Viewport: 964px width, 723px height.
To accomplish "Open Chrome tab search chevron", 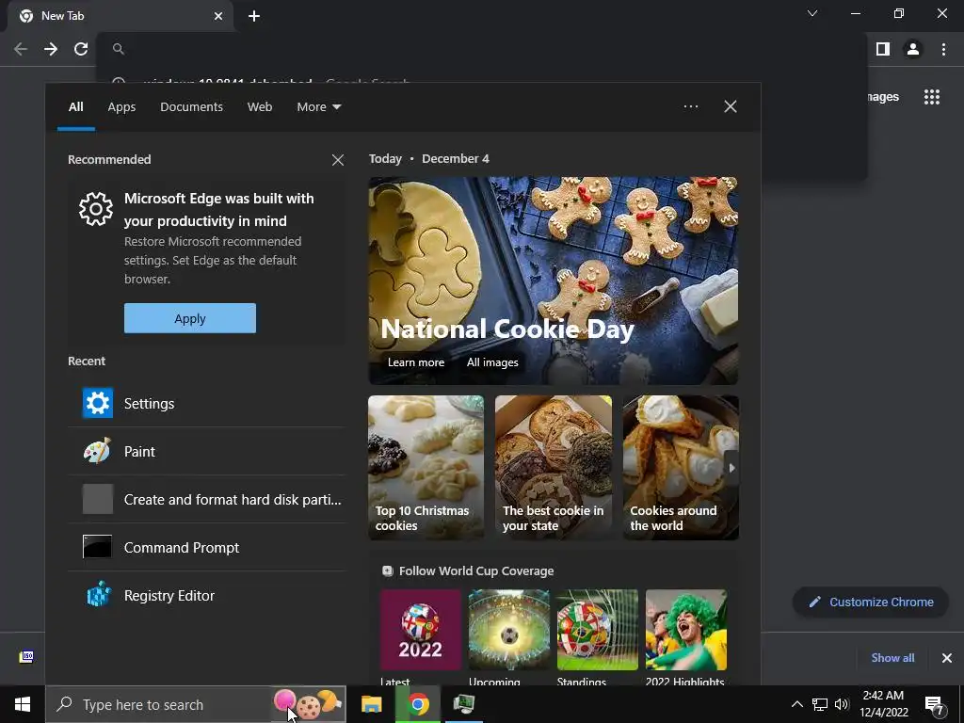I will click(x=812, y=13).
